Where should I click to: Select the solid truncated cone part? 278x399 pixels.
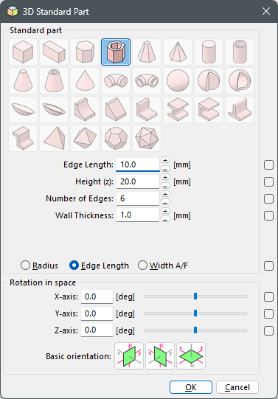coord(23,80)
